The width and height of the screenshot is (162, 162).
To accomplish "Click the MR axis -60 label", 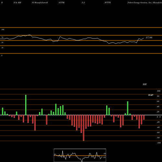I will (x=158, y=133).
